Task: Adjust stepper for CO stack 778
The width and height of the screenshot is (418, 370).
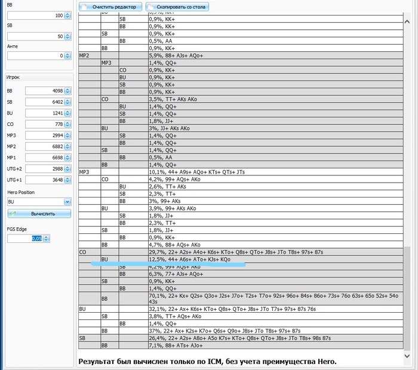Action: click(67, 124)
